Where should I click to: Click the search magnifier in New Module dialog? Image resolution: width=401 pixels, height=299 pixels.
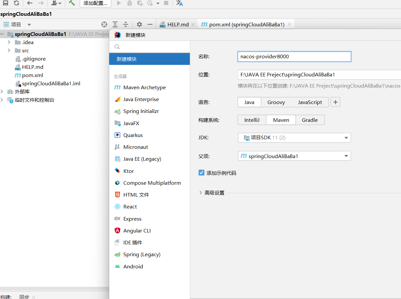(117, 47)
